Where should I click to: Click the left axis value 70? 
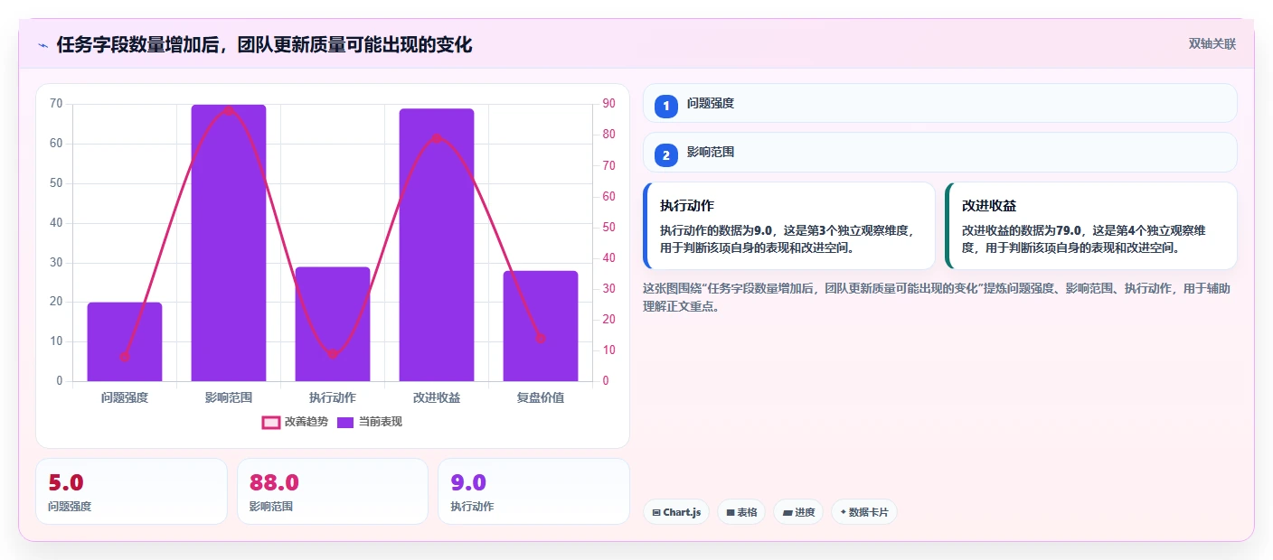[56, 104]
